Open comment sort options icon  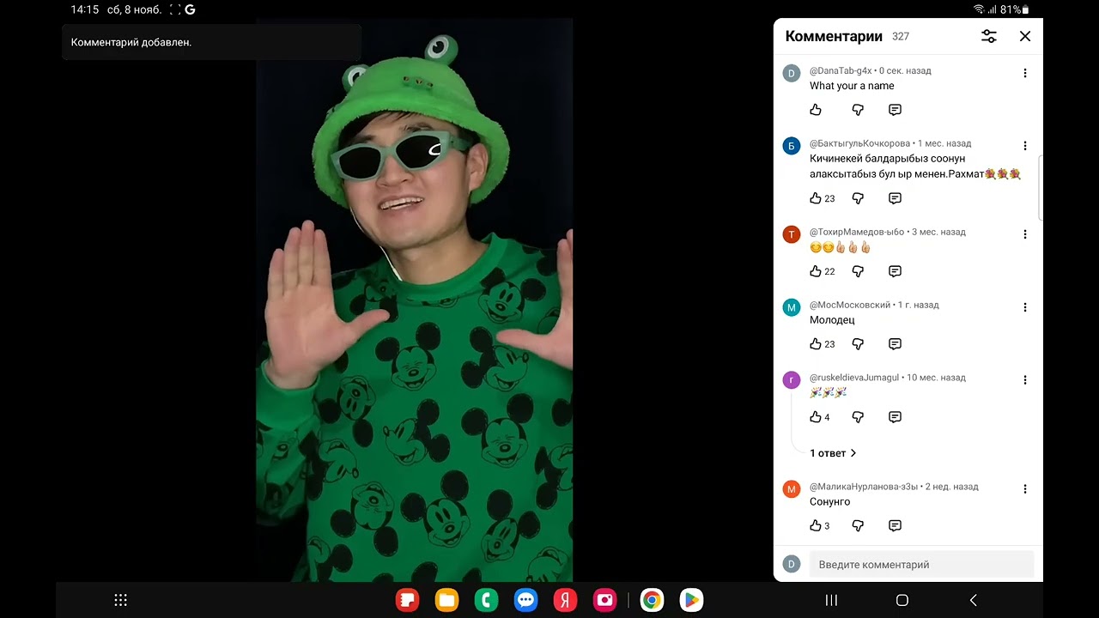coord(989,36)
